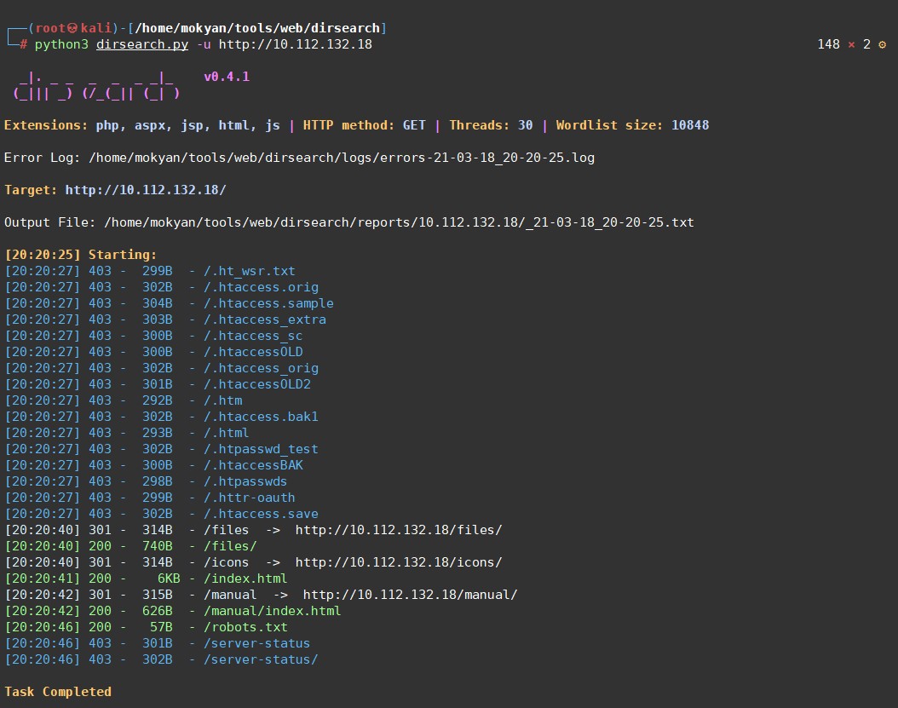
Task: Click the Error Log file path
Action: pos(342,158)
